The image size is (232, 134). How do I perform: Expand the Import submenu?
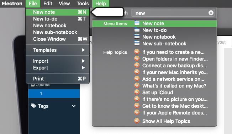(x=58, y=61)
